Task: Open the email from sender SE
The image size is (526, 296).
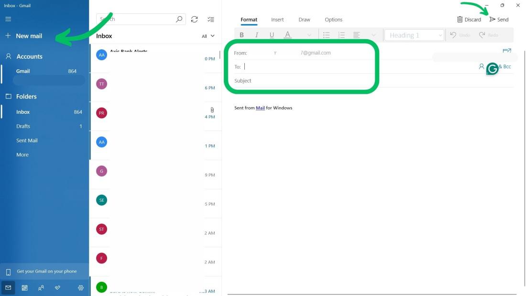Action: (x=155, y=204)
